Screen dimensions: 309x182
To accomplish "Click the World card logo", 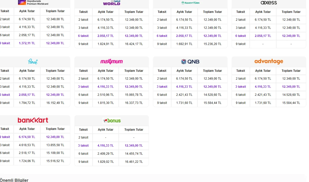I will (x=112, y=3).
